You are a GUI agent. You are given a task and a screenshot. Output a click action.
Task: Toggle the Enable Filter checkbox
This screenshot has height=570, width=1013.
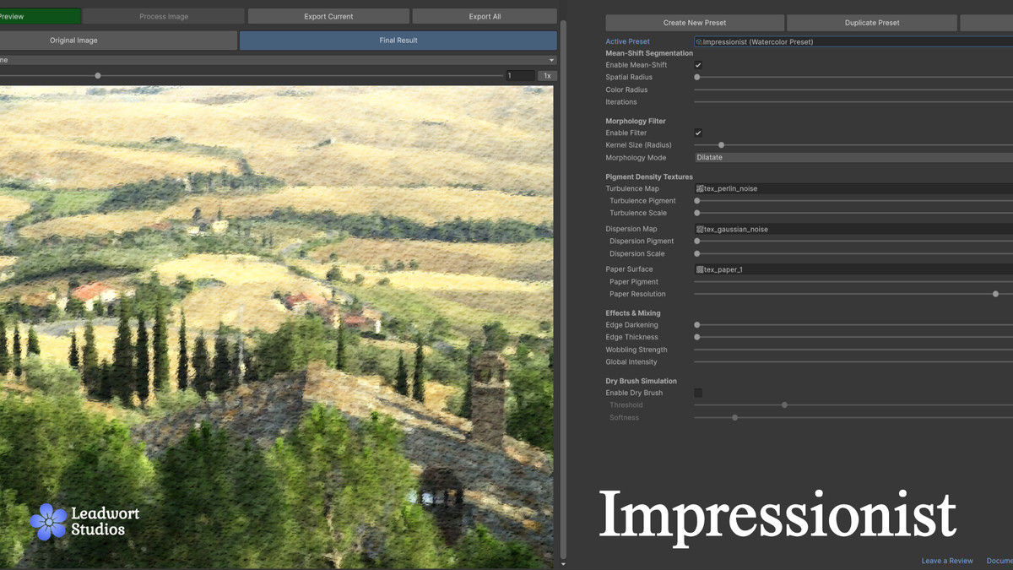point(698,133)
